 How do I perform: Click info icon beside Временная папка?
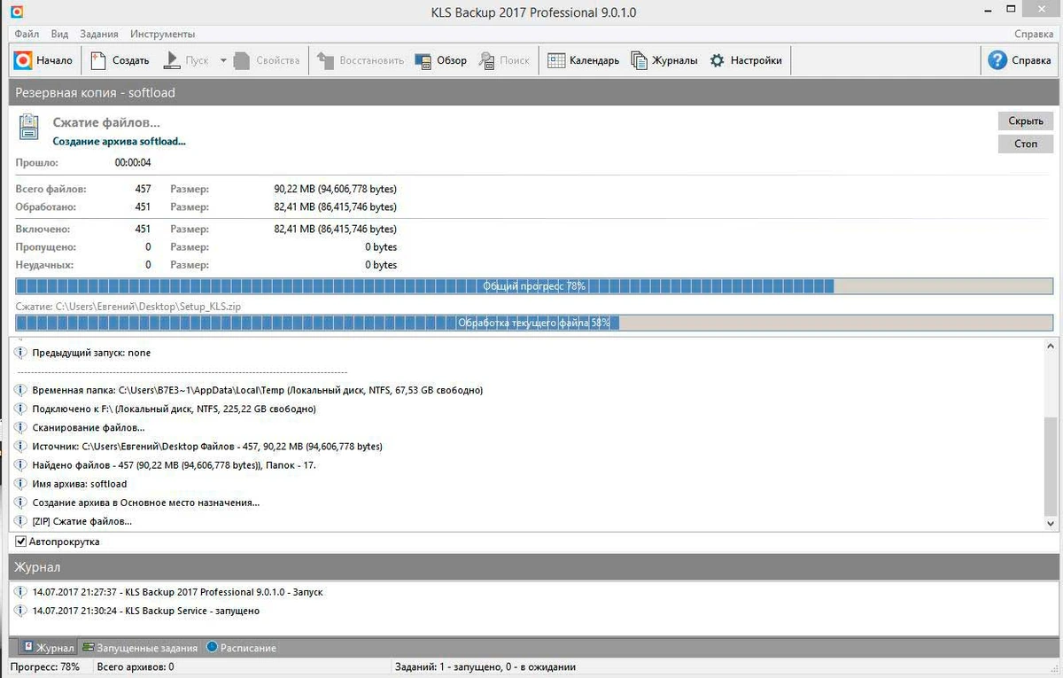click(x=21, y=390)
